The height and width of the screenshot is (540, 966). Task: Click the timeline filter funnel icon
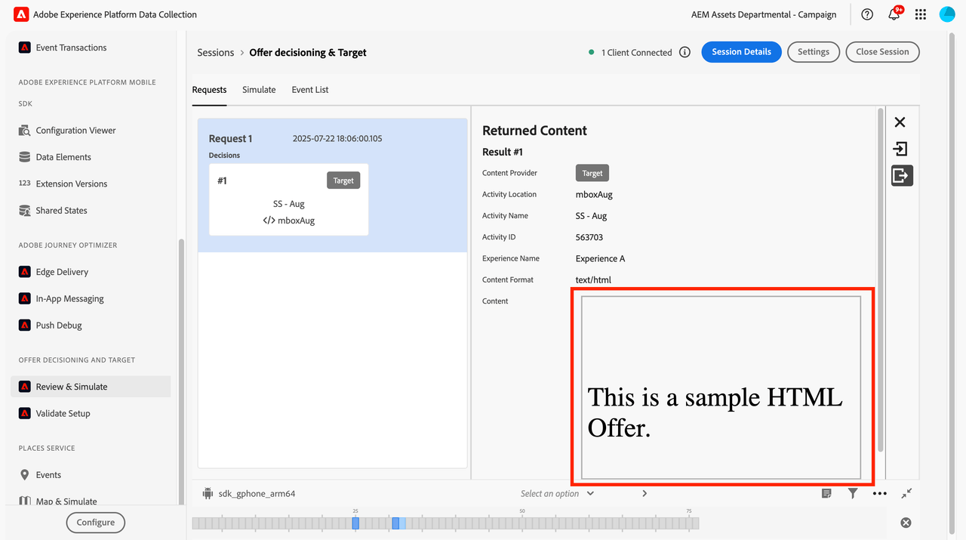[853, 493]
